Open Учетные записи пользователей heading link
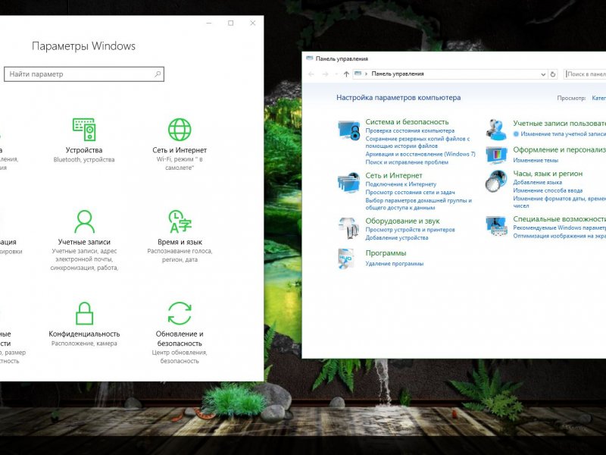The image size is (606, 455). [559, 124]
